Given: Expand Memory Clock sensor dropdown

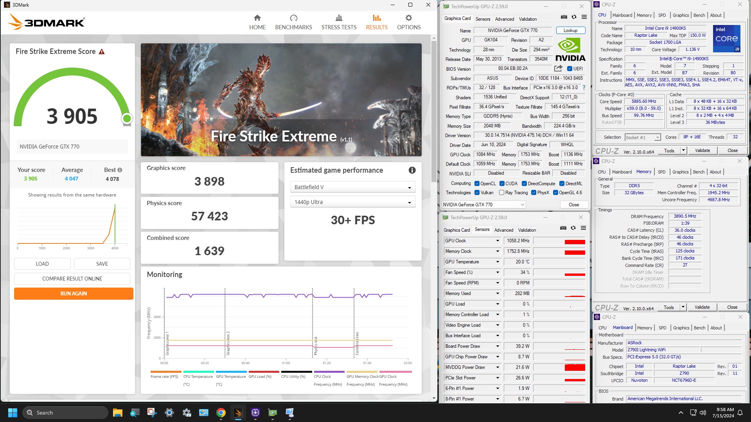Looking at the screenshot, I should coord(498,251).
